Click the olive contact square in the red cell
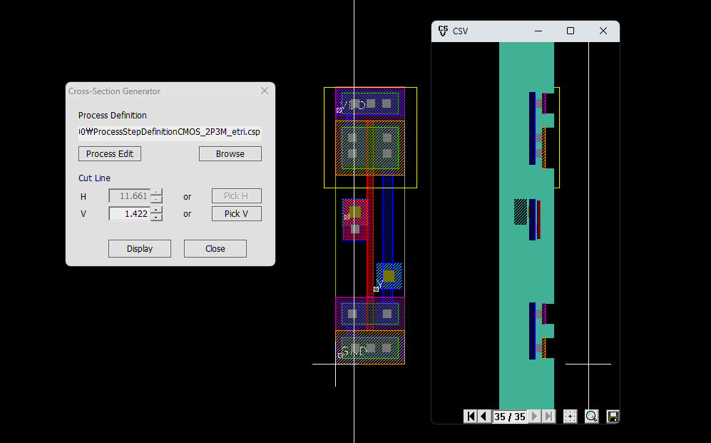Screen dimensions: 711x443 click(x=355, y=212)
